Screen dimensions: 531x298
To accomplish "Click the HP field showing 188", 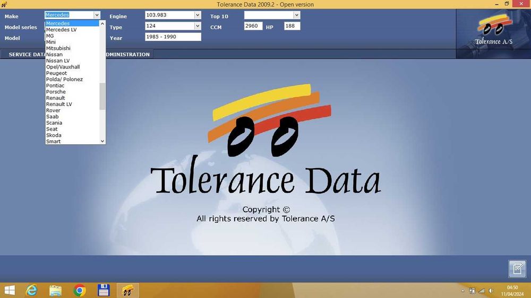I will (x=292, y=25).
